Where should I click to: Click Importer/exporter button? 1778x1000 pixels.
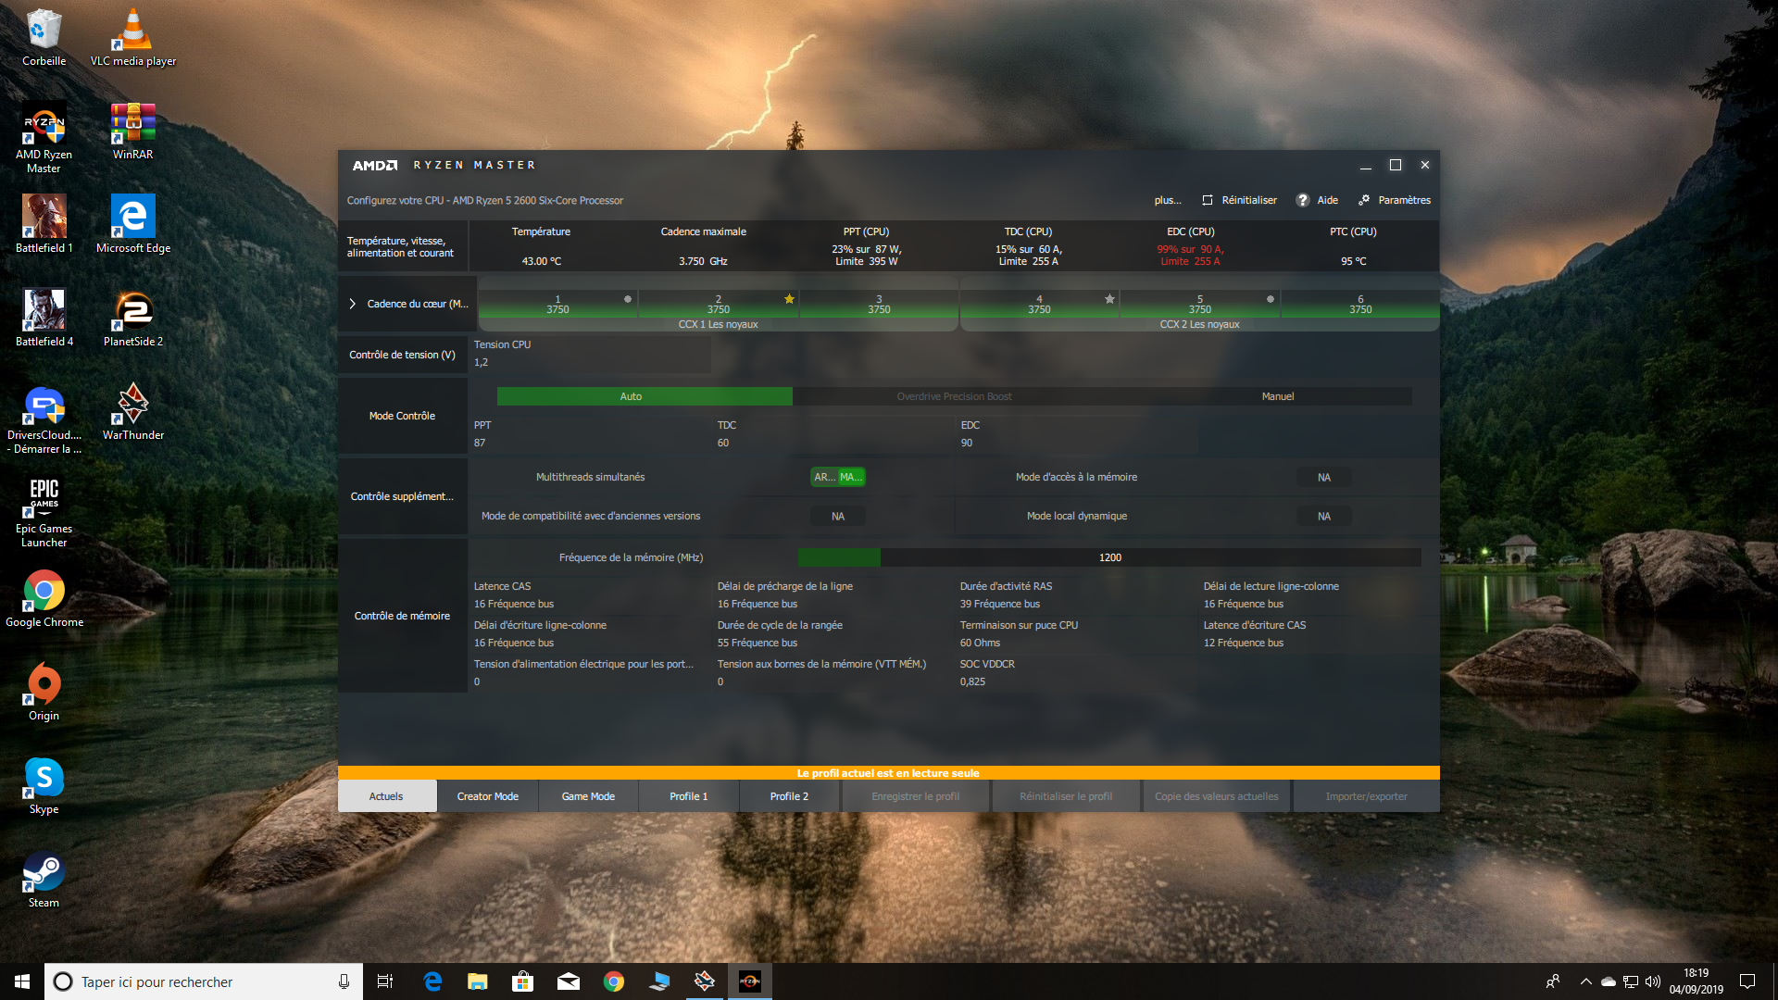(x=1367, y=796)
